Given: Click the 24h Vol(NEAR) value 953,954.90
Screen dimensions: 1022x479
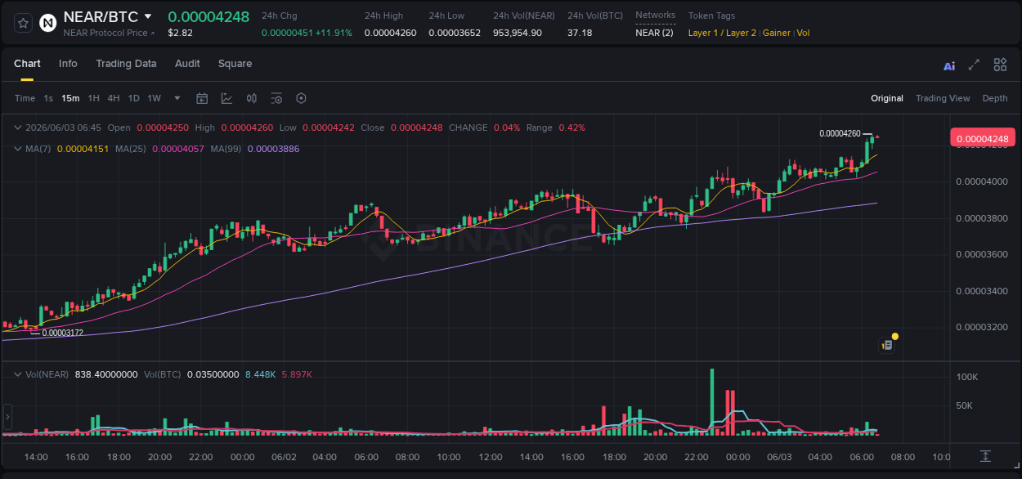Looking at the screenshot, I should tap(518, 33).
